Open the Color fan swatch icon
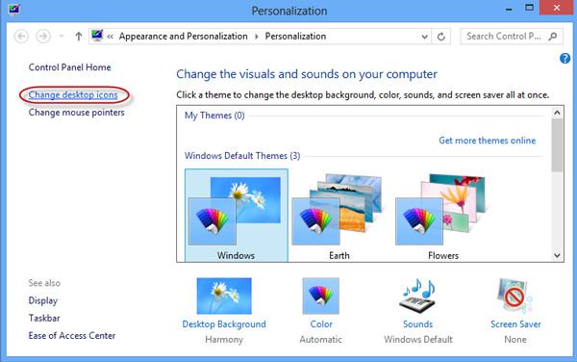 [x=321, y=296]
